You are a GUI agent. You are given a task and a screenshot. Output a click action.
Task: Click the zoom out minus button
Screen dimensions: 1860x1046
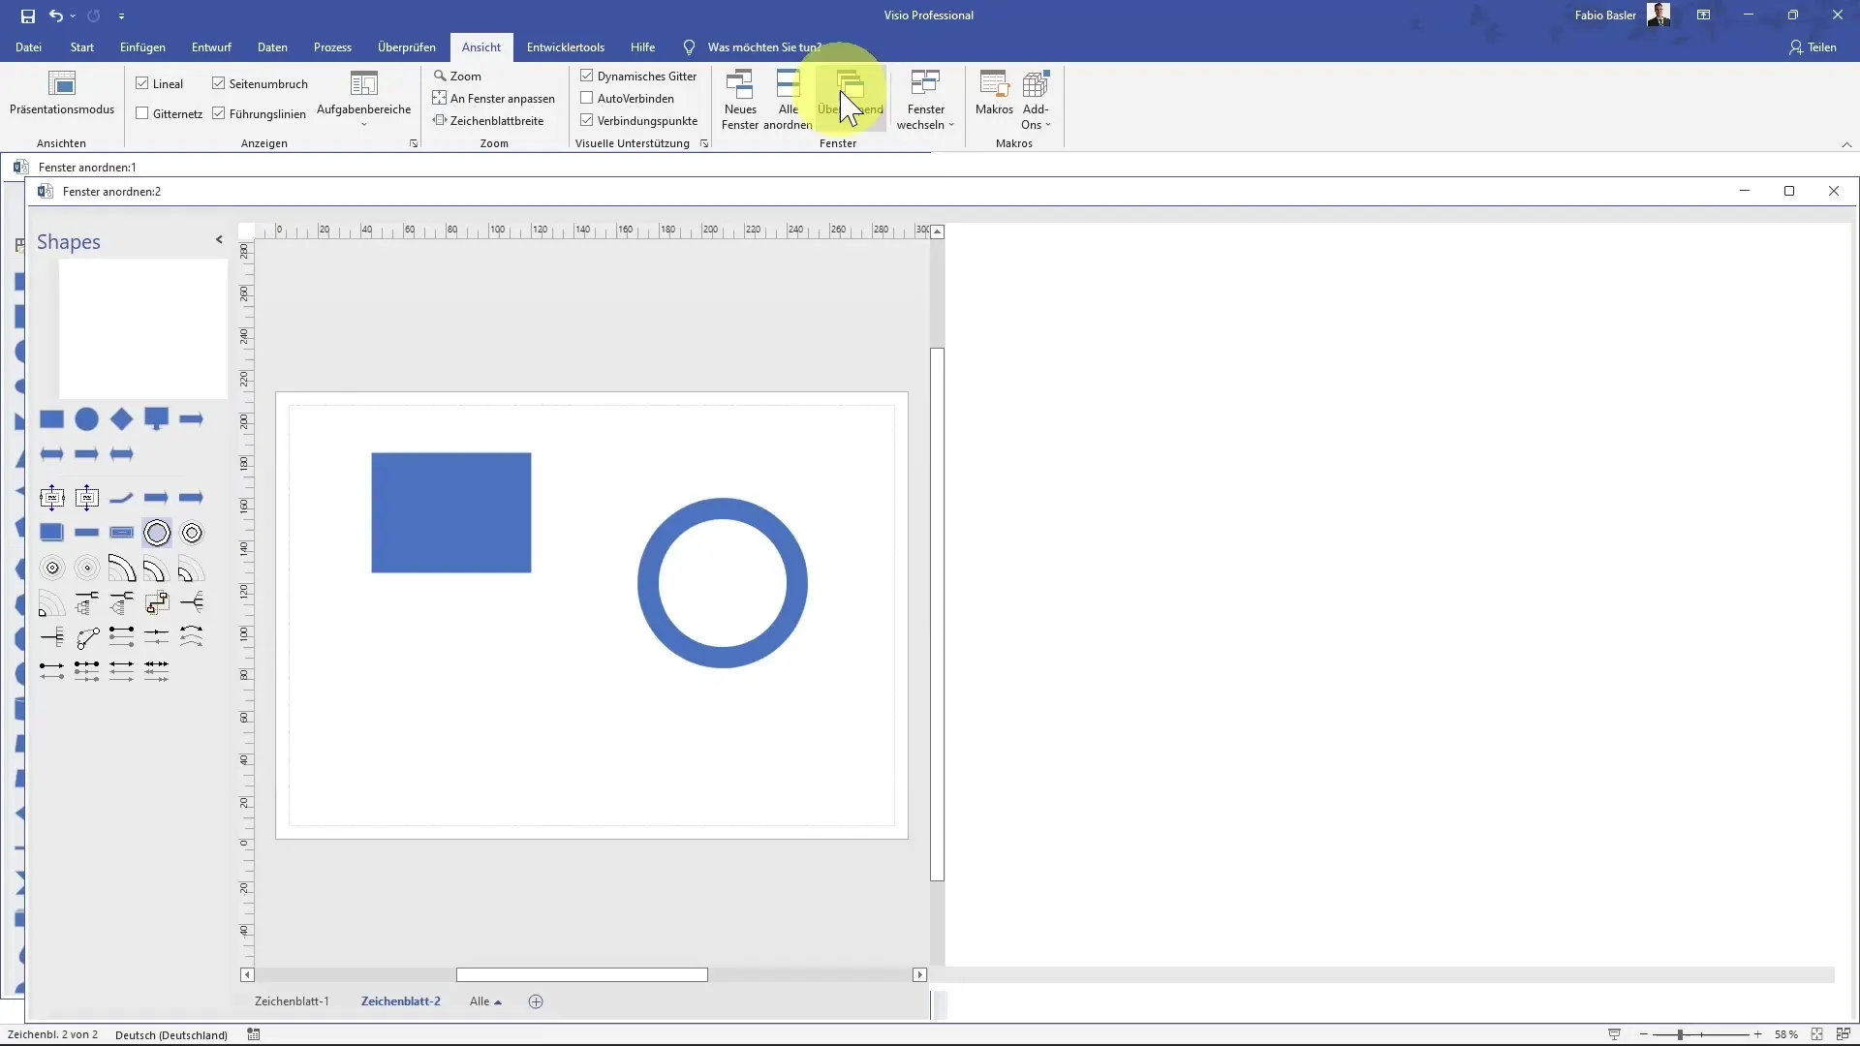[1644, 1034]
